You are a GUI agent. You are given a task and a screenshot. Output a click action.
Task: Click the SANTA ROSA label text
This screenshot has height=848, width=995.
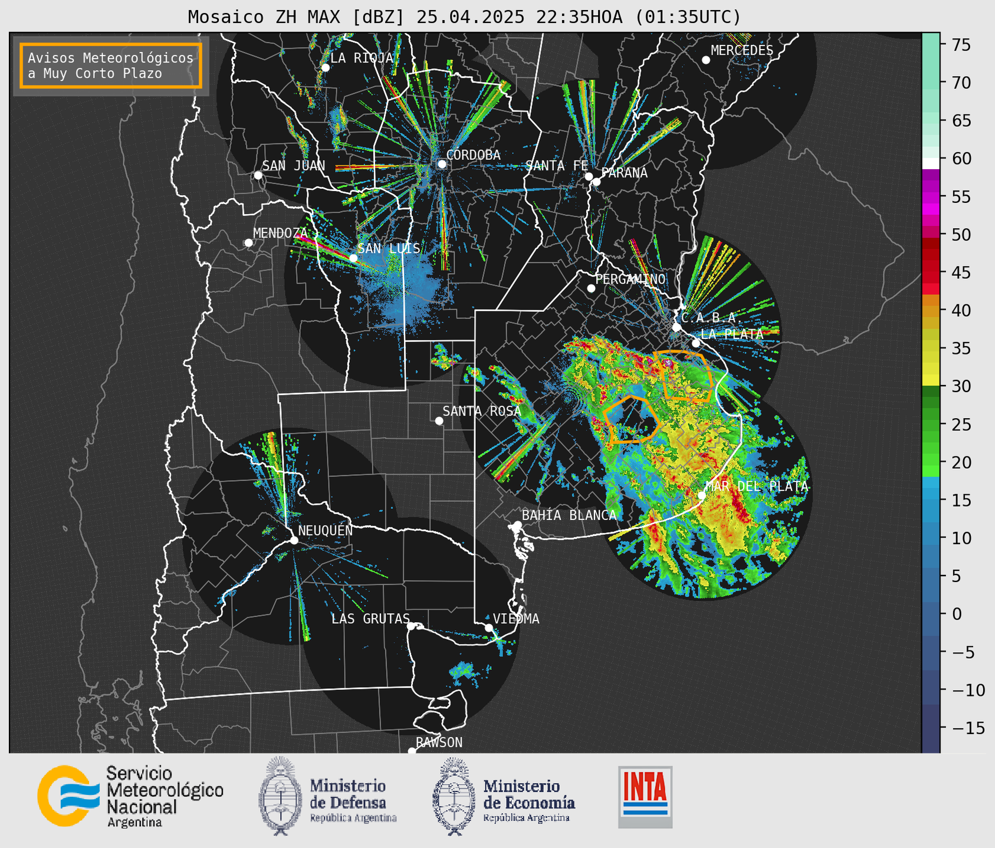point(482,411)
